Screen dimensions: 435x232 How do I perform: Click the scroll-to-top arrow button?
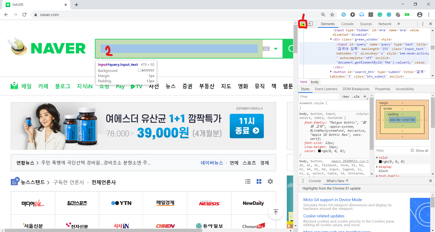276,212
